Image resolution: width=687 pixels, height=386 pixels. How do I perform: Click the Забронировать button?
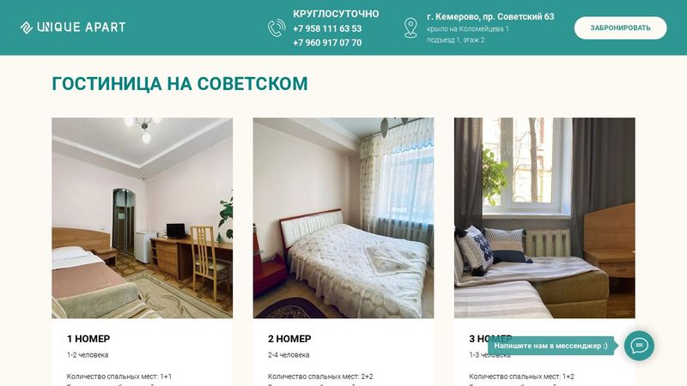coord(620,27)
